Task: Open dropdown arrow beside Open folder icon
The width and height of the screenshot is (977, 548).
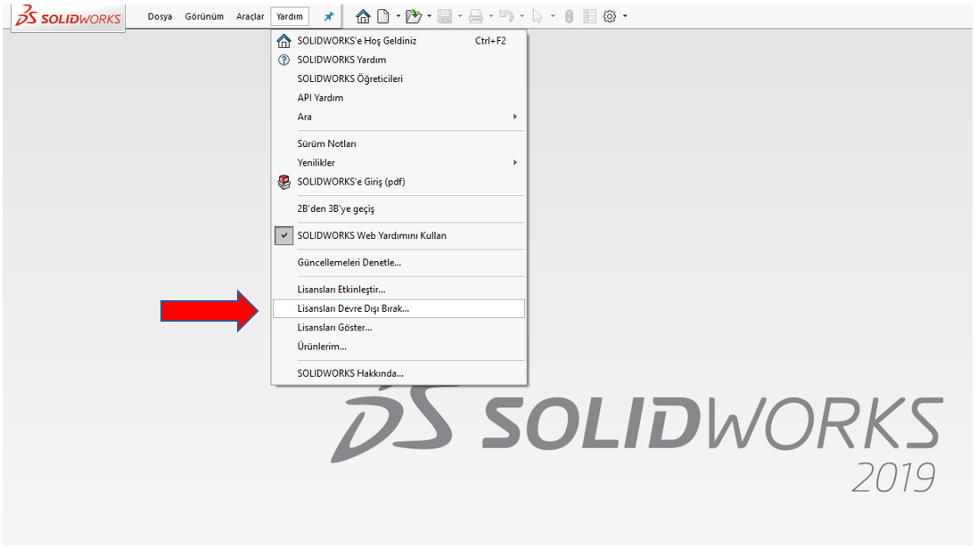Action: click(x=429, y=16)
